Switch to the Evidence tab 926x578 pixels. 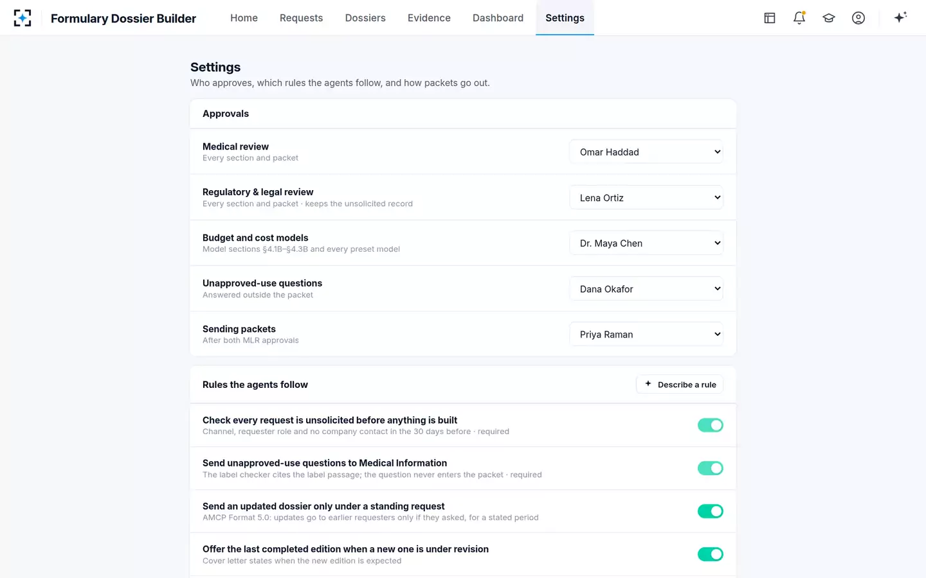[x=429, y=18]
